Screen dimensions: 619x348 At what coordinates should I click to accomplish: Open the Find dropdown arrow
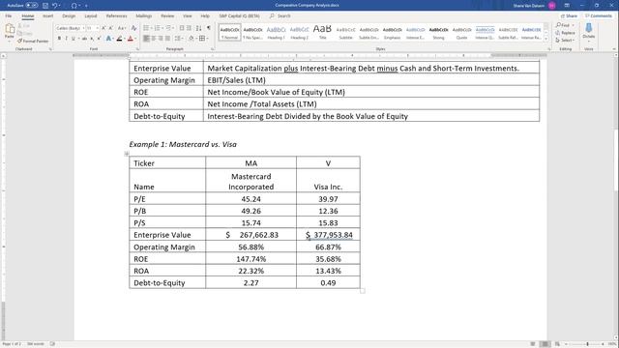[574, 25]
